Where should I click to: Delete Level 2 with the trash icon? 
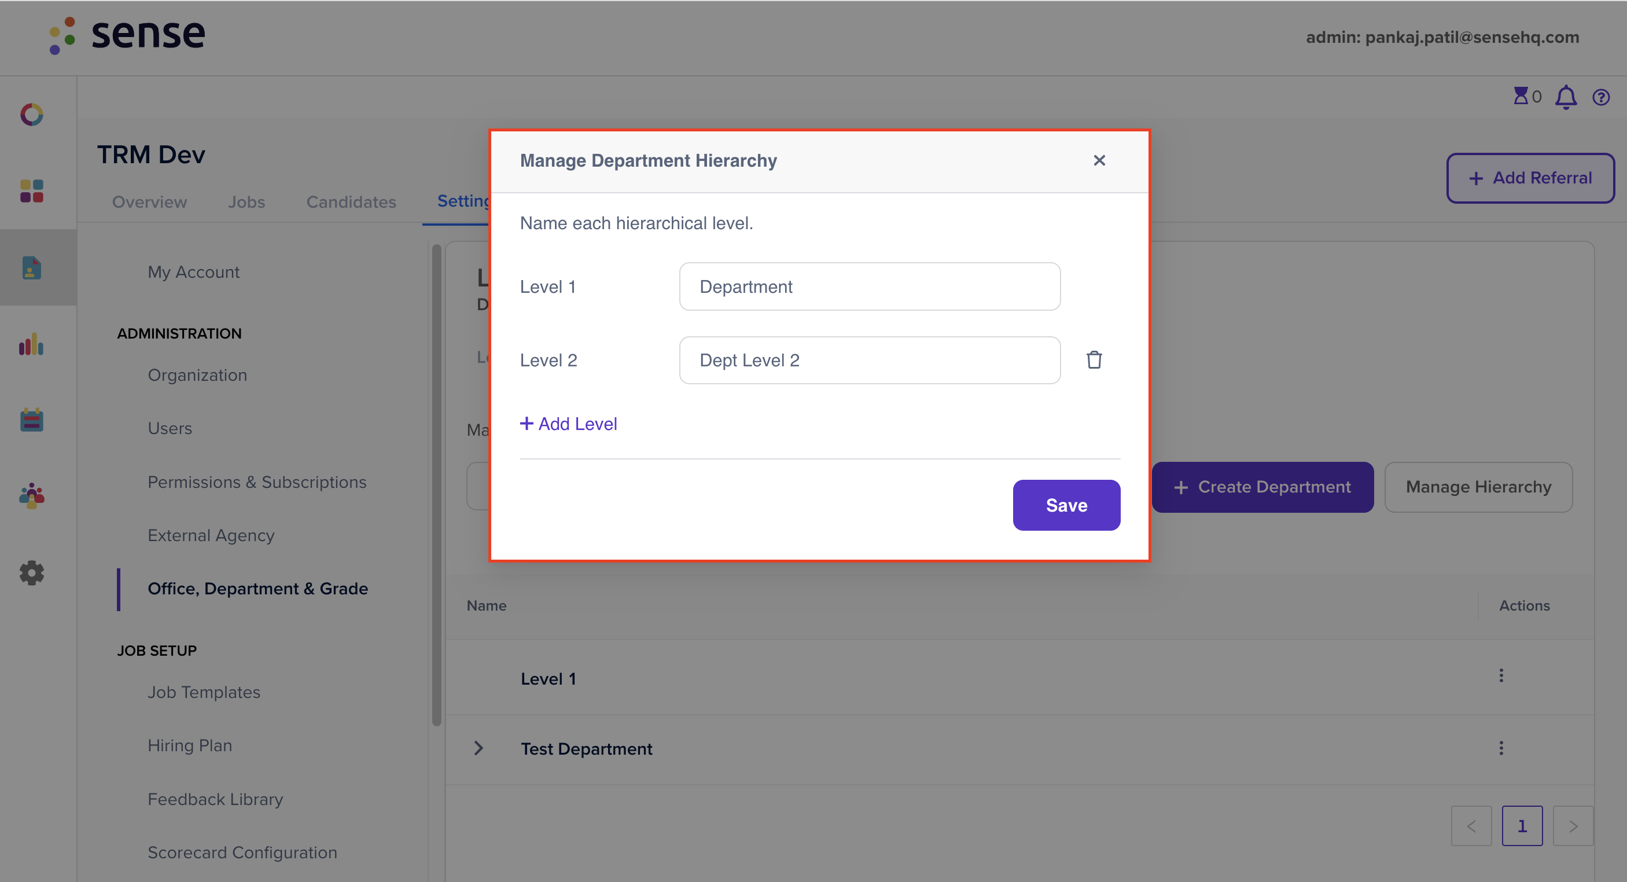1094,360
